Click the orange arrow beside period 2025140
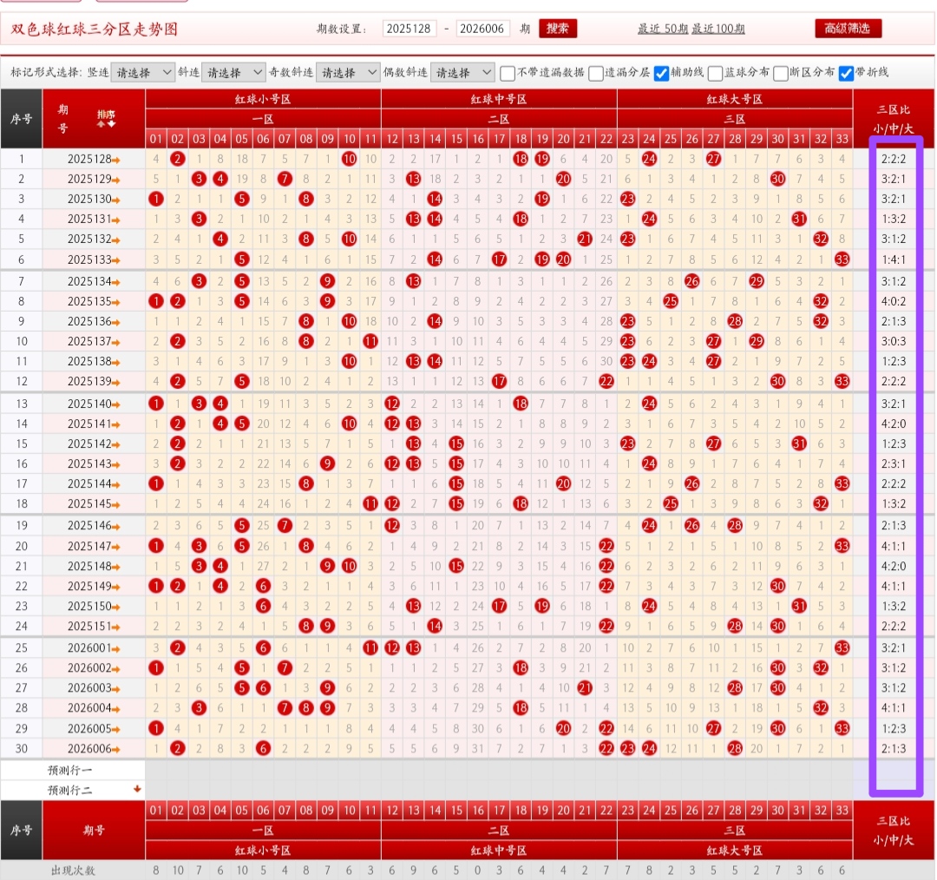 (x=116, y=404)
